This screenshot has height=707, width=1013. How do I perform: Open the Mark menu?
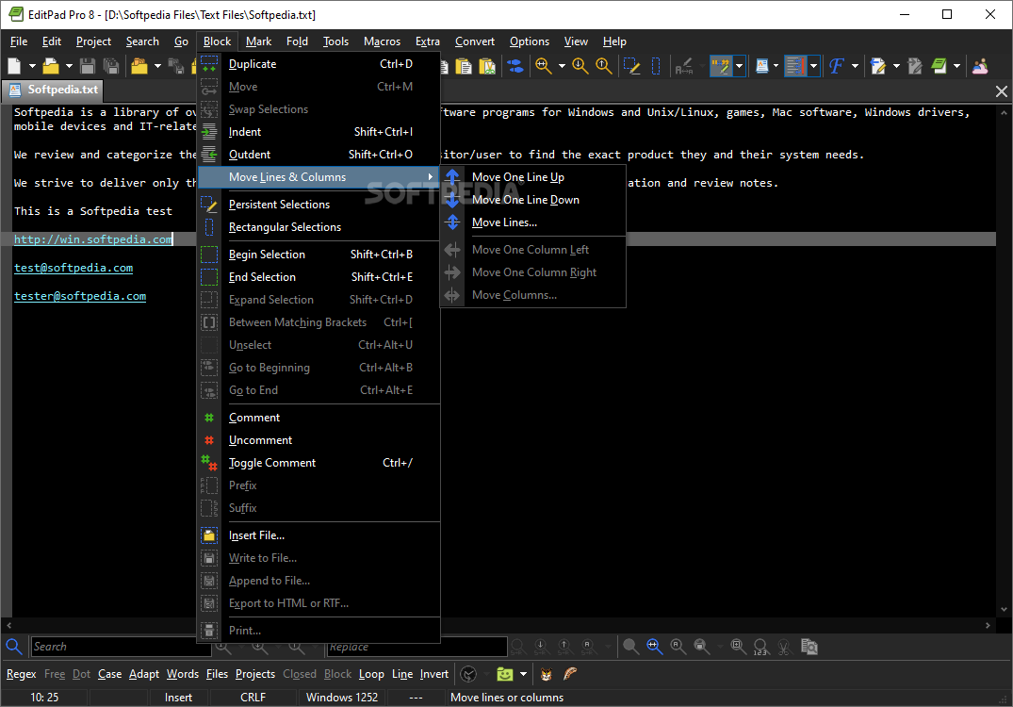(258, 41)
